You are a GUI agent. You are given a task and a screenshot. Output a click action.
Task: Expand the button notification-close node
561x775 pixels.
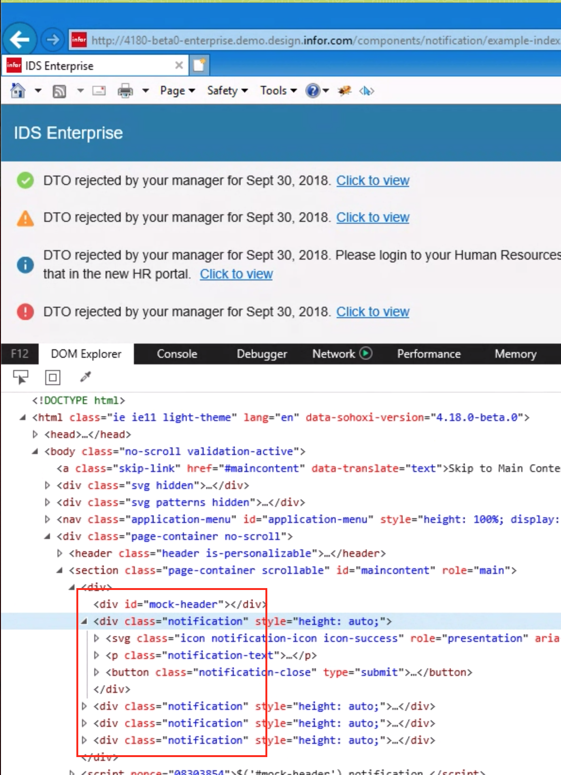(96, 672)
